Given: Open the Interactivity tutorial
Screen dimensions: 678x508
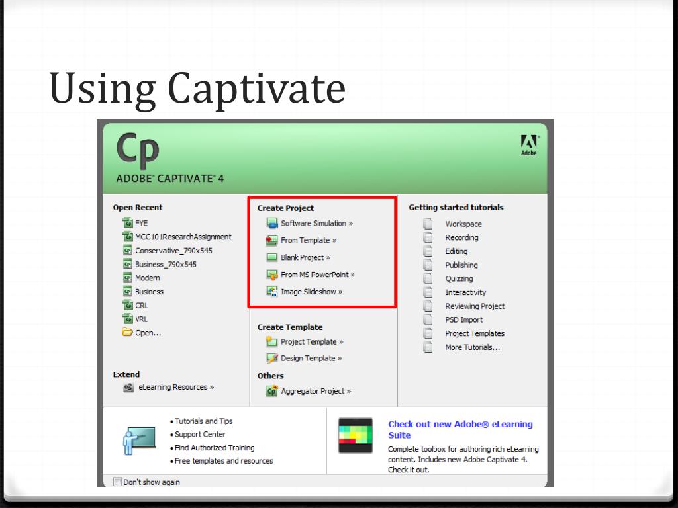Looking at the screenshot, I should pos(465,292).
